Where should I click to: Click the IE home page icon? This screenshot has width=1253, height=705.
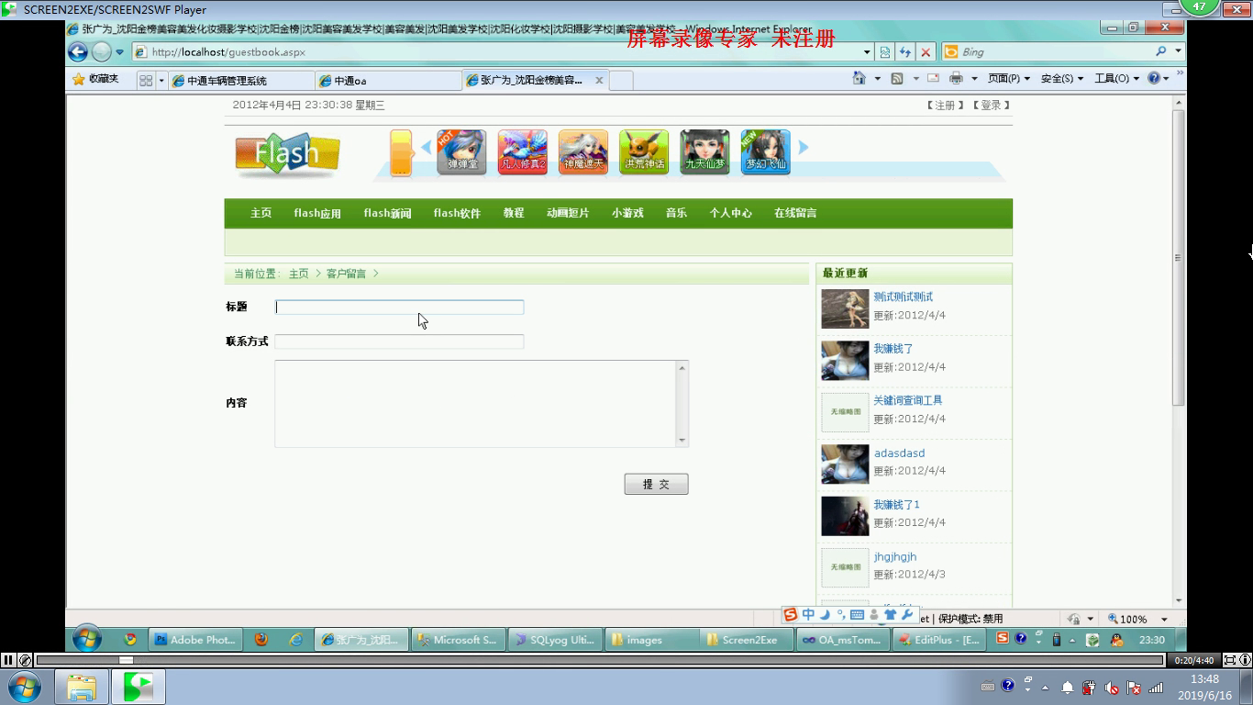point(859,78)
